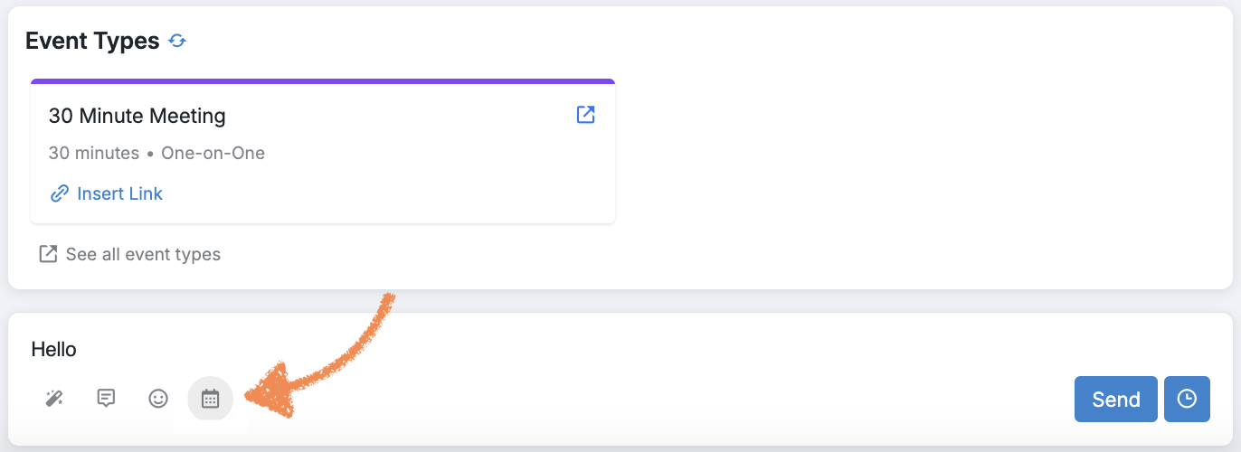Image resolution: width=1241 pixels, height=452 pixels.
Task: Toggle the calendar event types icon
Action: [210, 399]
